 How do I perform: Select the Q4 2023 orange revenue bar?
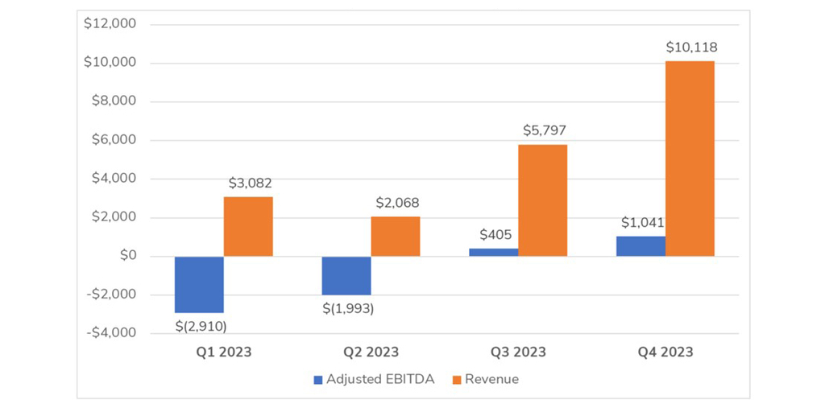coord(690,159)
